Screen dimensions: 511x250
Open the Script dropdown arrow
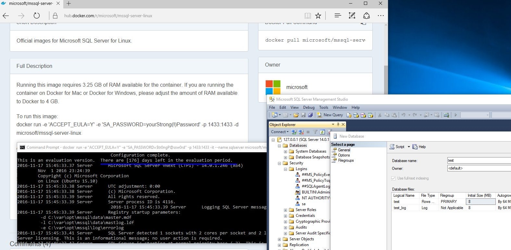[x=409, y=147]
